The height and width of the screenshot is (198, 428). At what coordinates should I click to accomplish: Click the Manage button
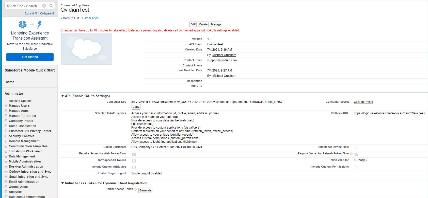[216, 24]
